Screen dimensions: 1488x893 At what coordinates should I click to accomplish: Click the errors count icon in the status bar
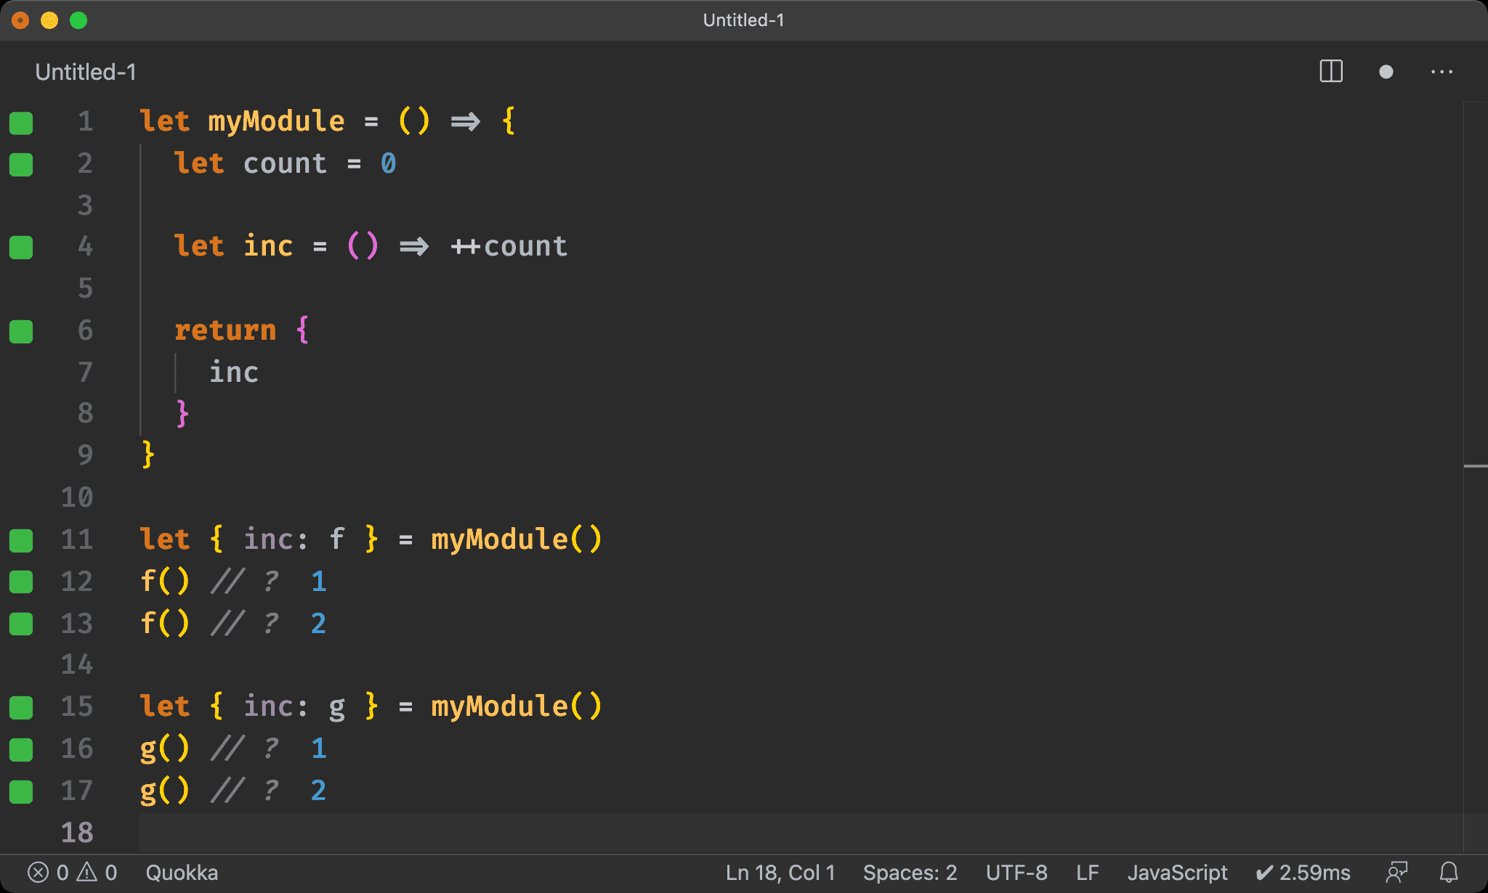39,872
